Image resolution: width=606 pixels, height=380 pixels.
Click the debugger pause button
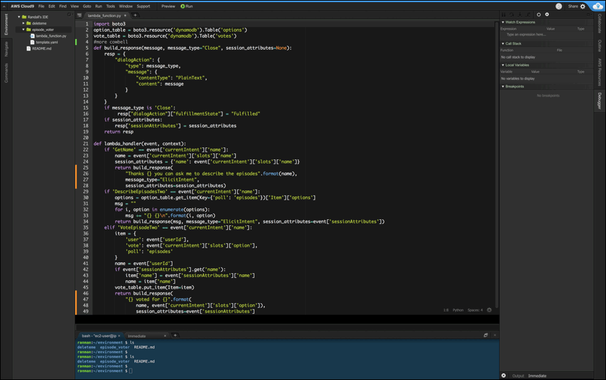point(504,14)
